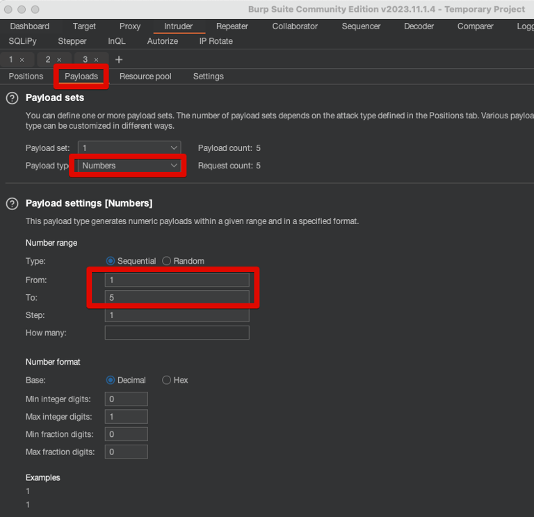Select Intruder attack tab 2
Image resolution: width=534 pixels, height=517 pixels.
pyautogui.click(x=48, y=60)
